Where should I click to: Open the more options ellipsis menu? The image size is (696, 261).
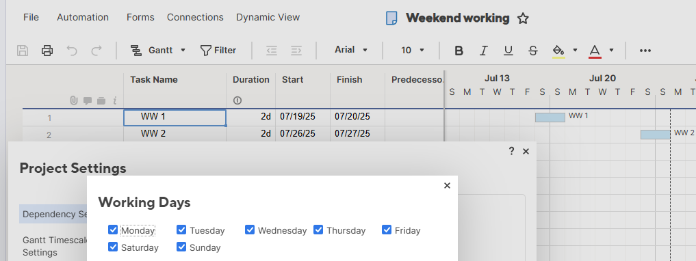[645, 51]
